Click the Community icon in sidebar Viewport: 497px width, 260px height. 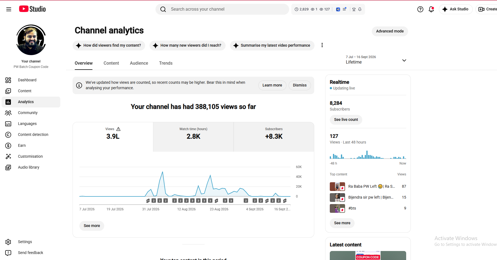tap(8, 113)
